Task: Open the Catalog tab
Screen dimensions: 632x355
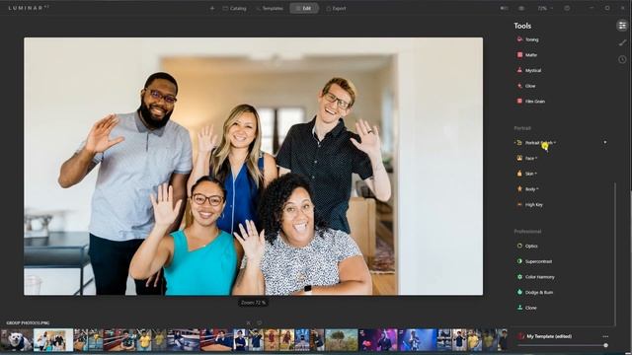Action: (x=234, y=8)
